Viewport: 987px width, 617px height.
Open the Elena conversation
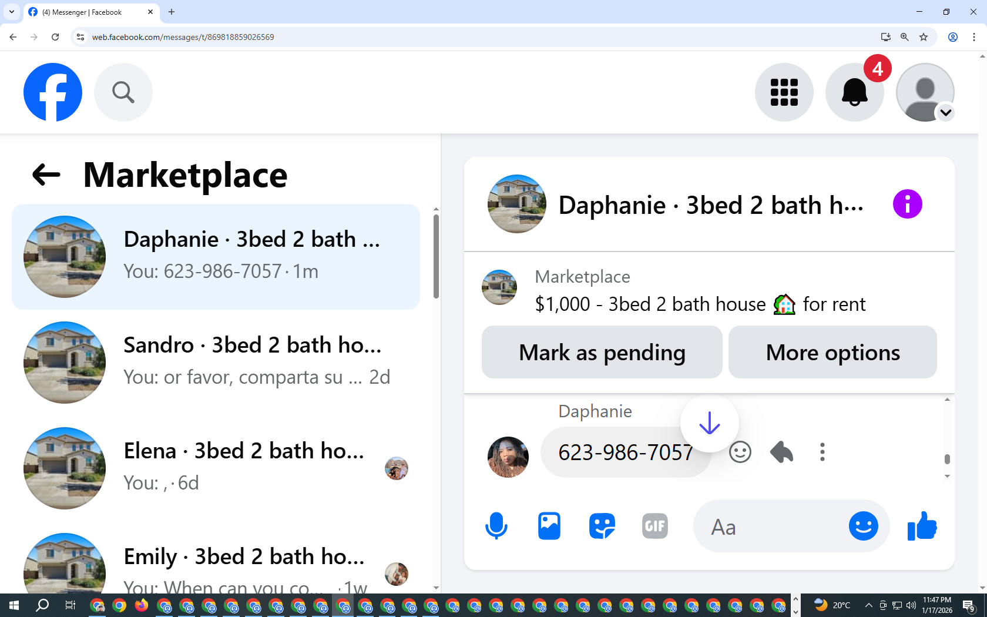coord(216,468)
